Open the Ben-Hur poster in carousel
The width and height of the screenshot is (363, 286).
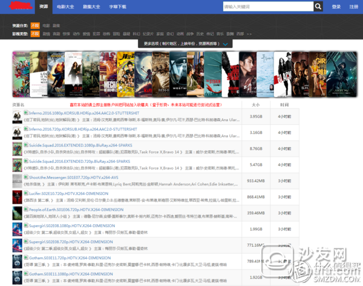[x=161, y=74]
